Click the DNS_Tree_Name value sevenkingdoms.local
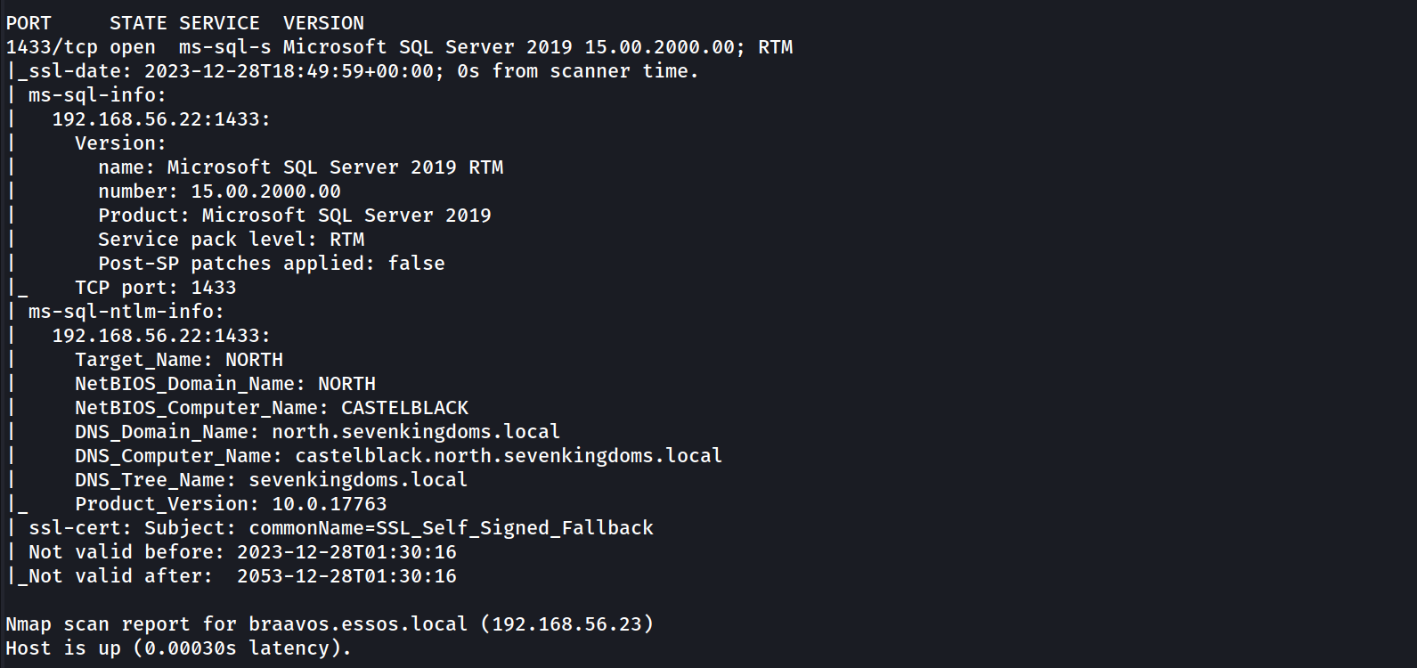The height and width of the screenshot is (668, 1417). pos(358,480)
